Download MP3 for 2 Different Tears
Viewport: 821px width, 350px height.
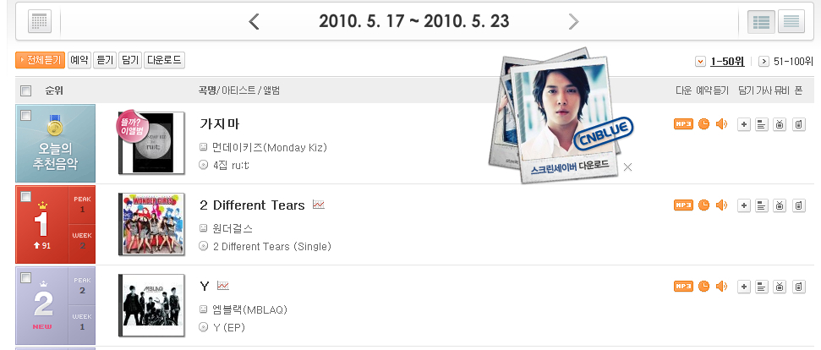(x=683, y=205)
